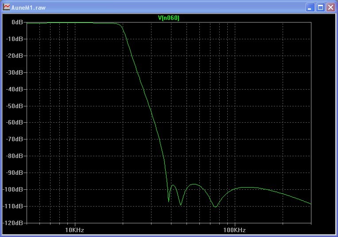Click the -50dB axis label
Screen dimensions: 338x237
15,106
